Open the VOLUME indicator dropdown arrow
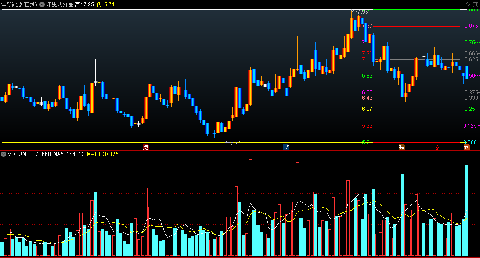480x258 pixels. tap(4, 154)
